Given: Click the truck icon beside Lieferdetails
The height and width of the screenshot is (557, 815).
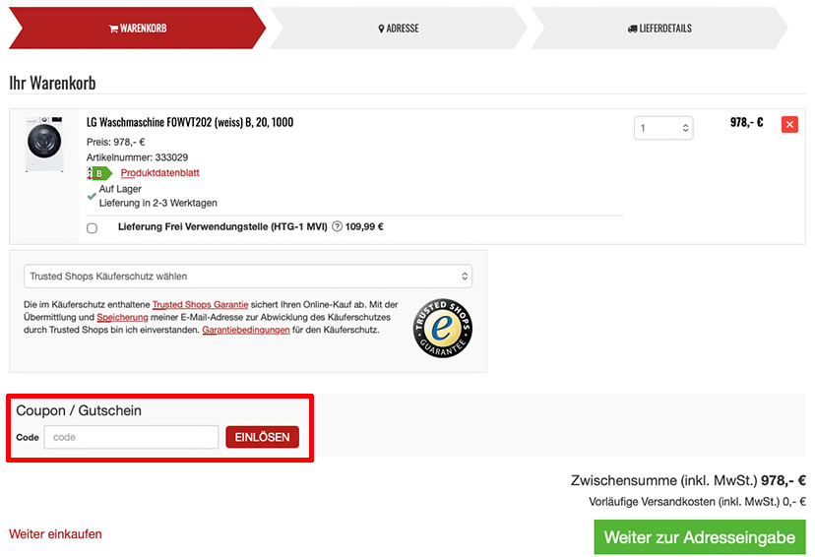Looking at the screenshot, I should [x=632, y=29].
